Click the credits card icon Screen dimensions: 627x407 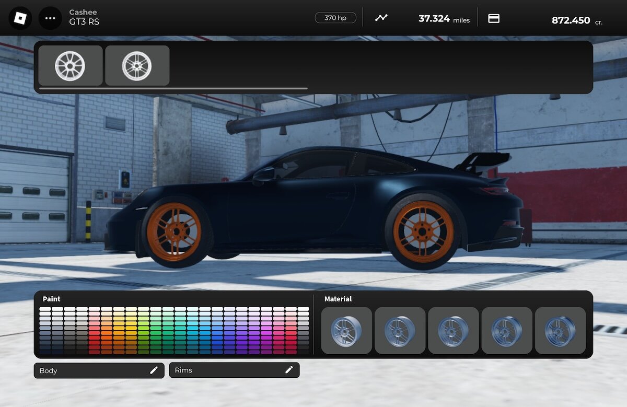coord(494,18)
